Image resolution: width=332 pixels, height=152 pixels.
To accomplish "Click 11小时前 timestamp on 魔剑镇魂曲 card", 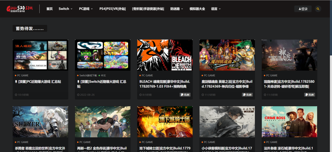I will 208,95.
